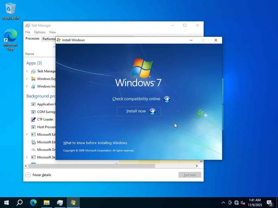The width and height of the screenshot is (278, 208).
Task: Launch Microsoft Edge from the taskbar
Action: coord(33,203)
